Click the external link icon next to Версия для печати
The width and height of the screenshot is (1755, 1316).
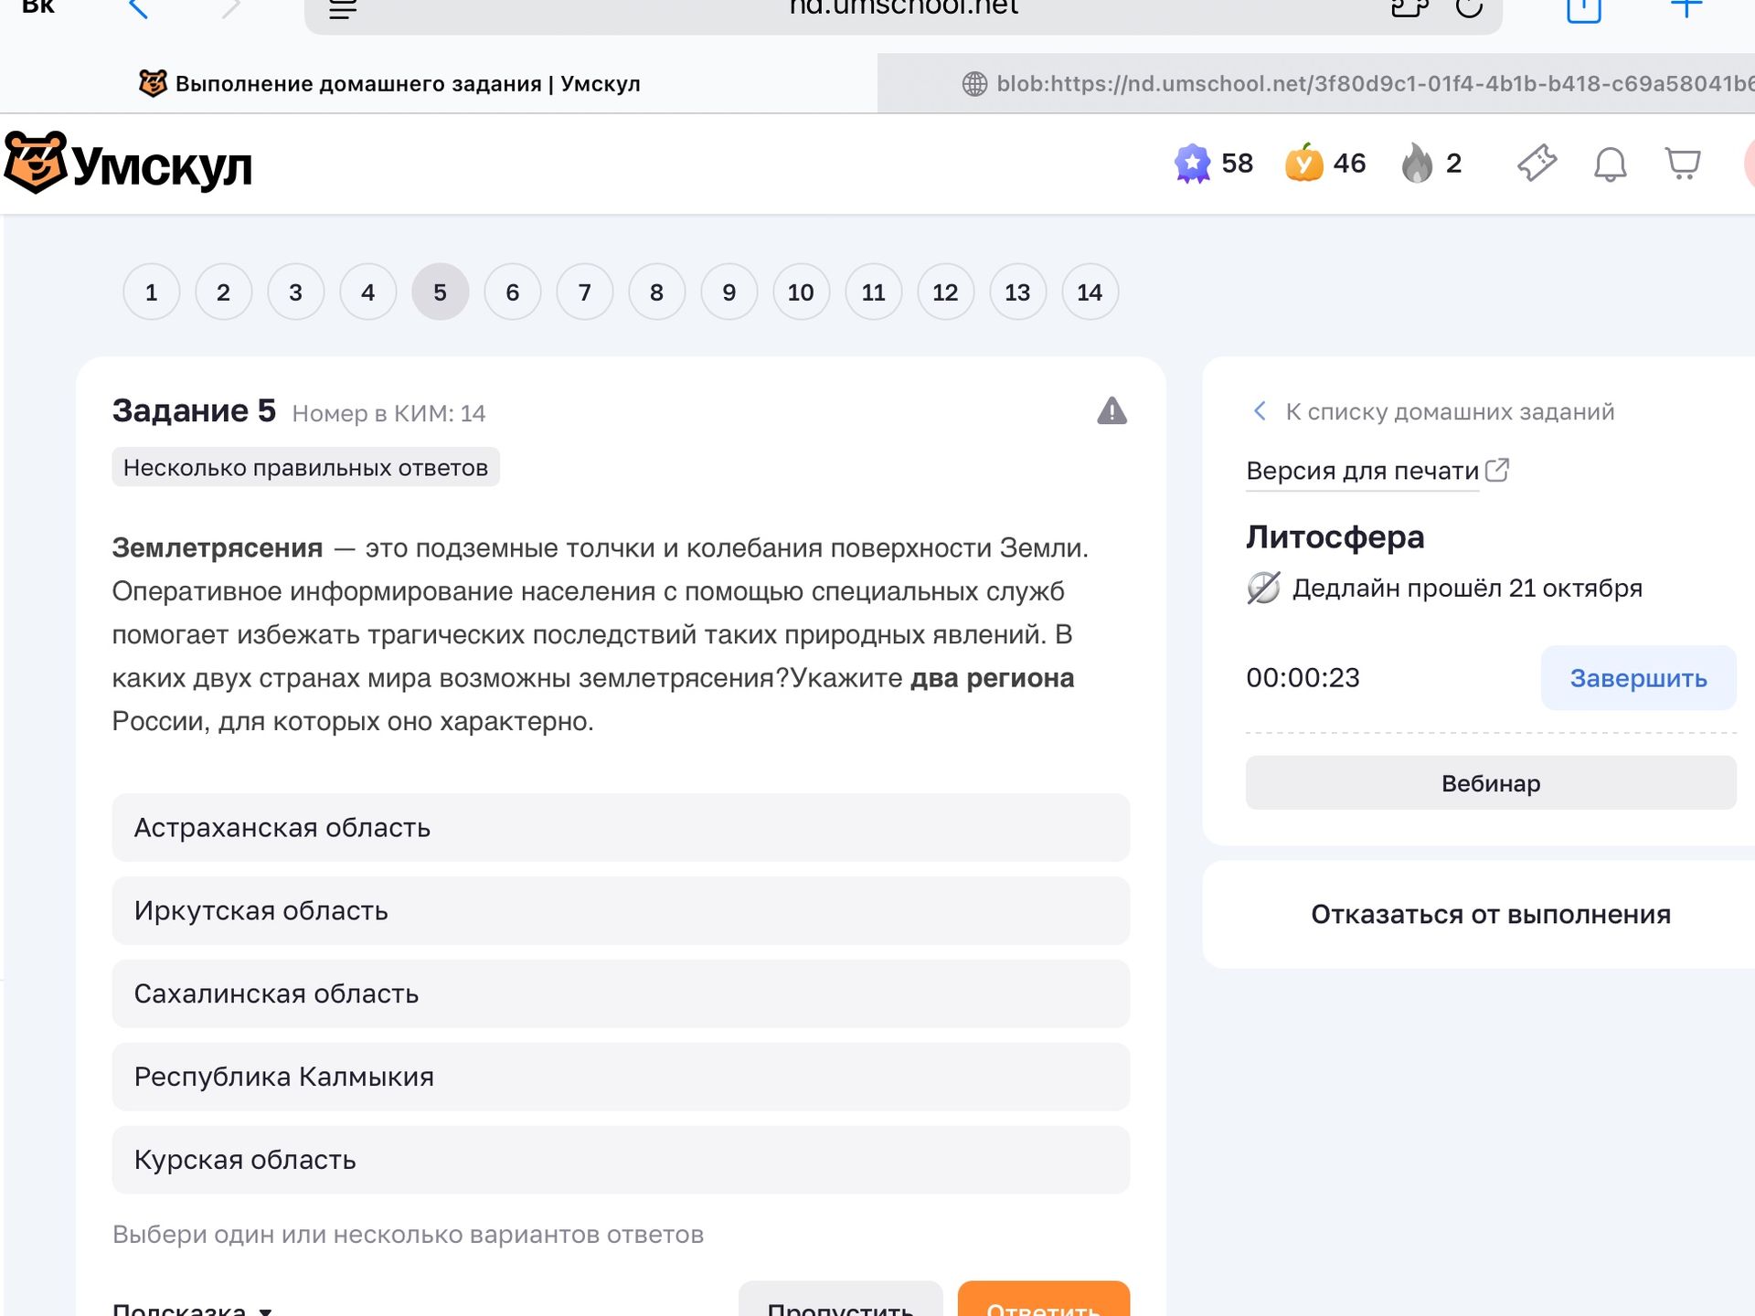pyautogui.click(x=1497, y=470)
